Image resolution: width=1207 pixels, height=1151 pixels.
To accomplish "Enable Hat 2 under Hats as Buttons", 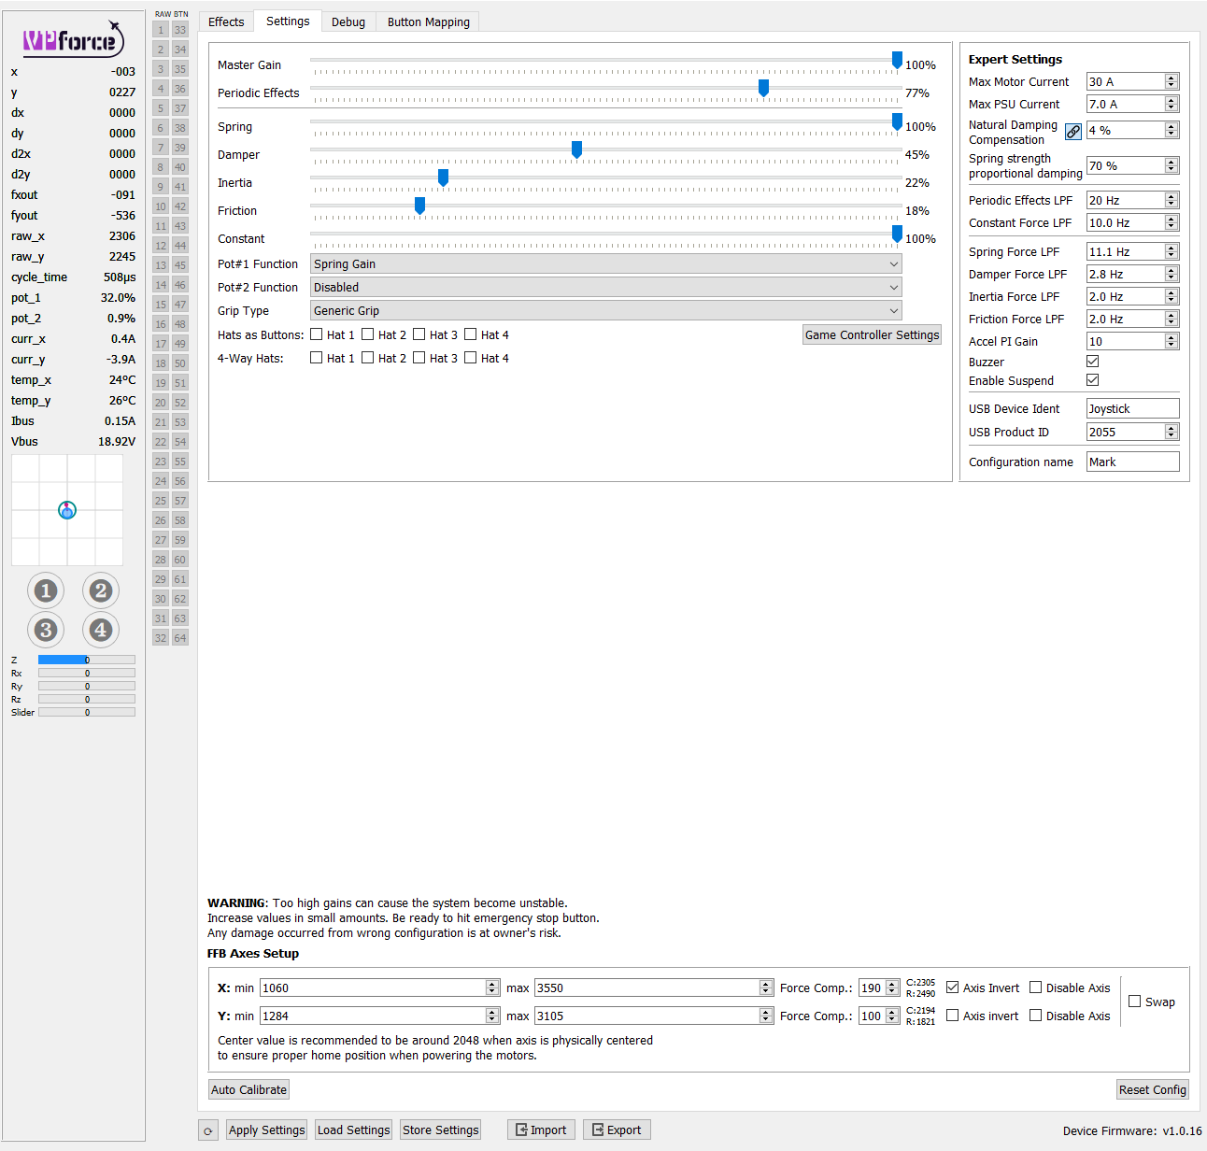I will (x=368, y=334).
